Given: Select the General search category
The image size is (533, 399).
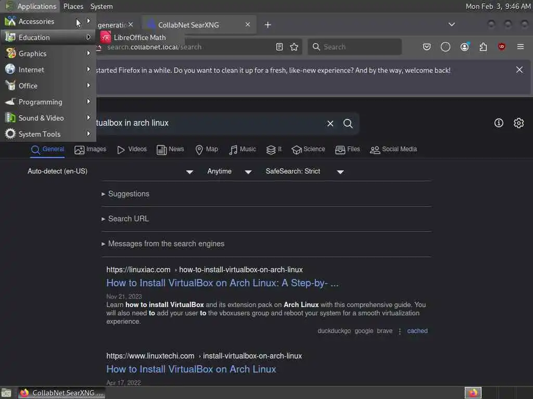Looking at the screenshot, I should click(x=47, y=149).
